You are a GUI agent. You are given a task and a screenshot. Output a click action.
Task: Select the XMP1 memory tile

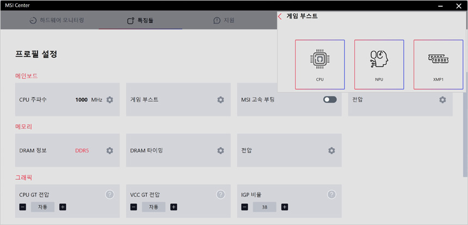coord(438,64)
